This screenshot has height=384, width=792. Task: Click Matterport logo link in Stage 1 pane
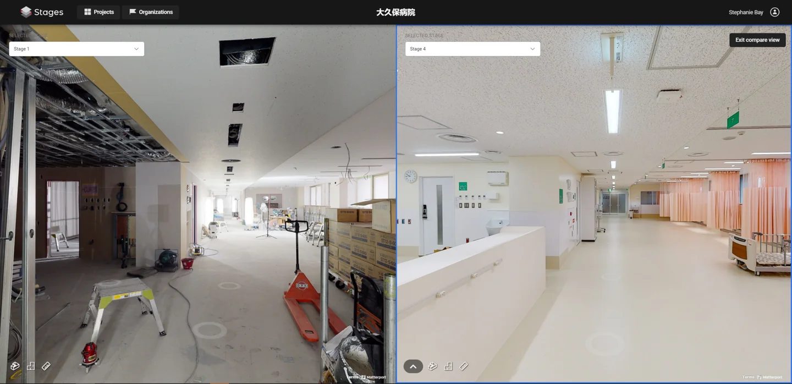pos(374,377)
